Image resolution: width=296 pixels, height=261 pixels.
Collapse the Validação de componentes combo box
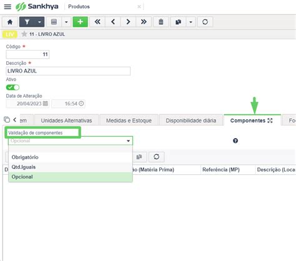pyautogui.click(x=128, y=141)
